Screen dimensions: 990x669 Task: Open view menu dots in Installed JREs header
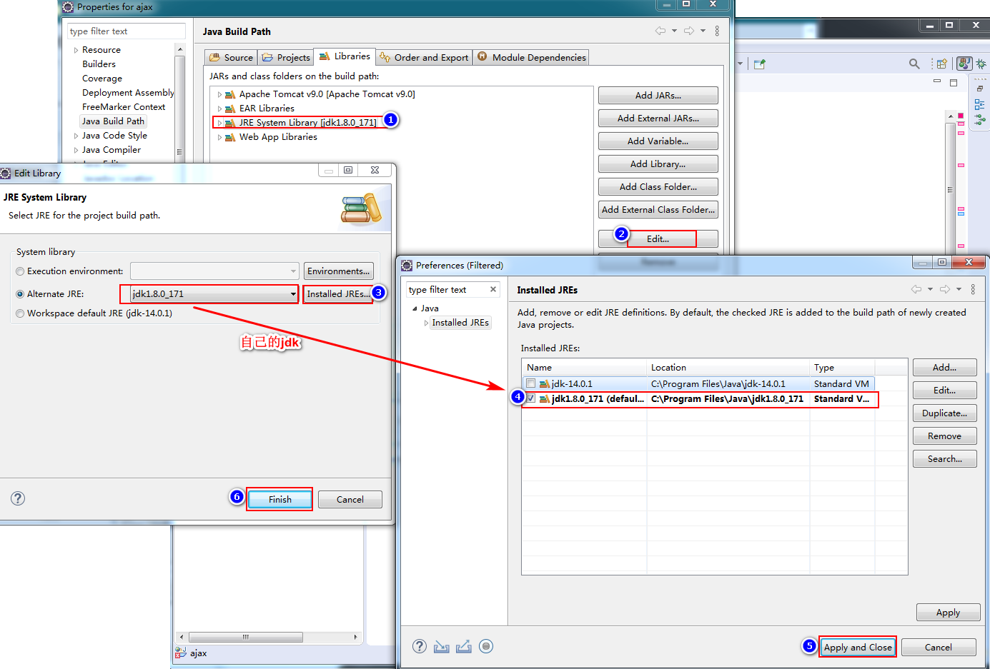[973, 289]
